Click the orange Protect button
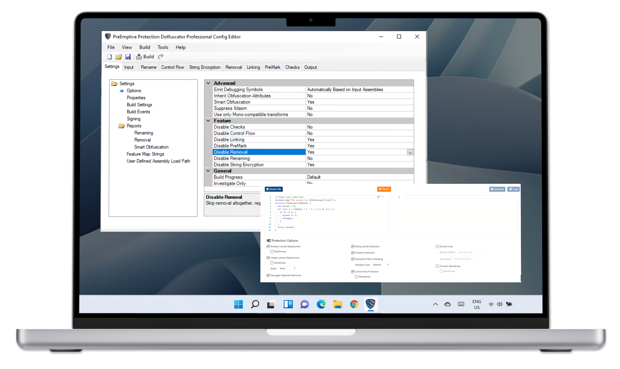The width and height of the screenshot is (620, 369). tap(384, 189)
